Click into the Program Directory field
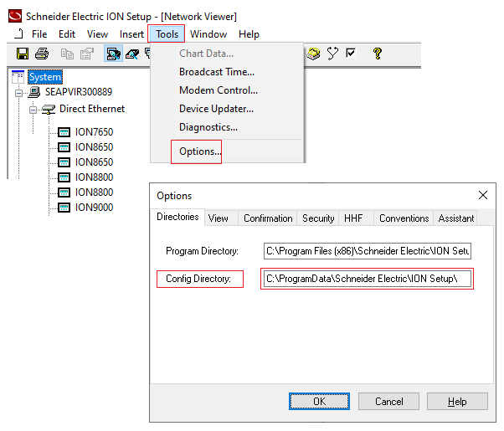 pyautogui.click(x=368, y=251)
